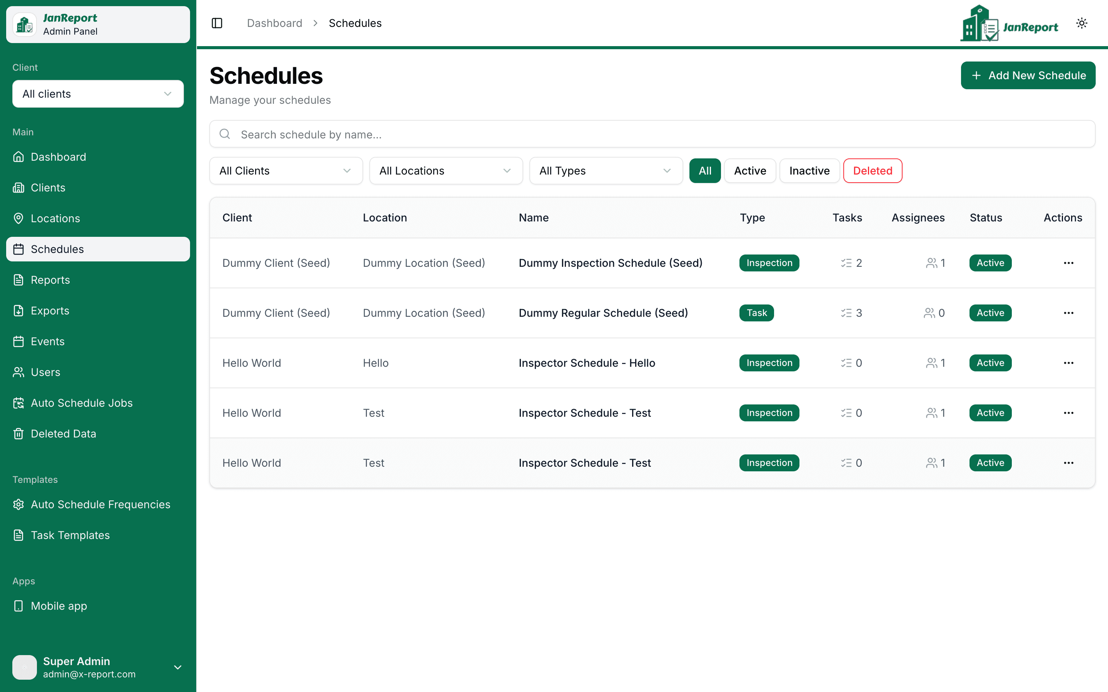The height and width of the screenshot is (692, 1108).
Task: Open the All Locations filter dropdown
Action: click(x=446, y=171)
